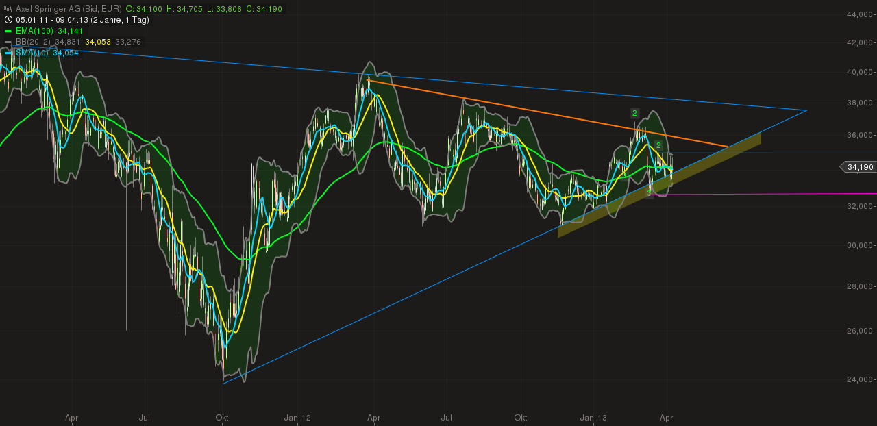Select the green '2' marker above the peak
The width and height of the screenshot is (877, 426).
pyautogui.click(x=634, y=112)
